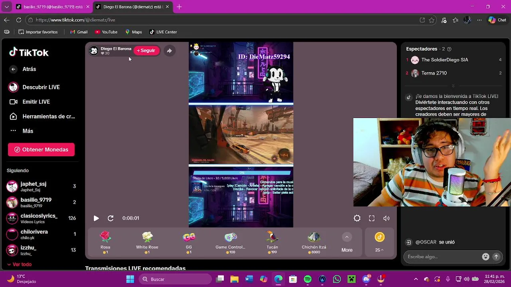
Task: Open the Más sidebar menu
Action: [x=21, y=131]
